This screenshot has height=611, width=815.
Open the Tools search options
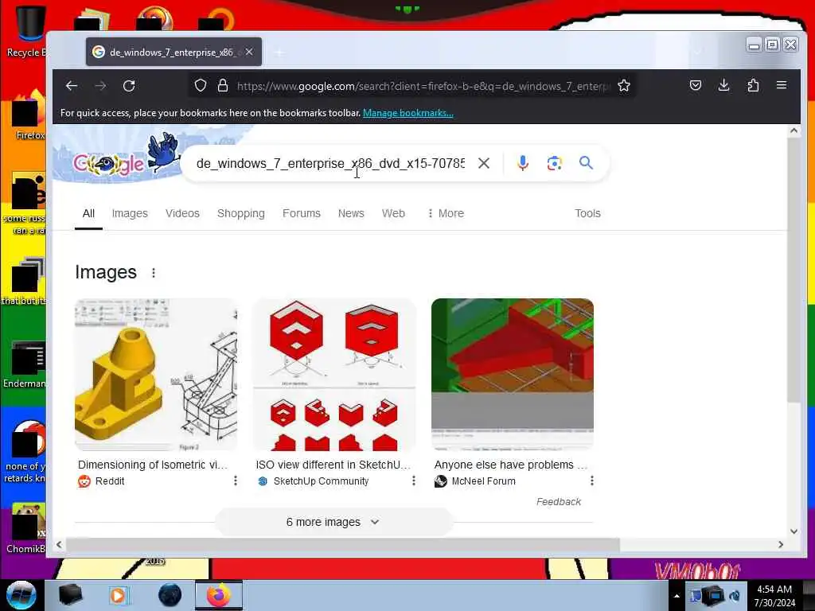(588, 213)
